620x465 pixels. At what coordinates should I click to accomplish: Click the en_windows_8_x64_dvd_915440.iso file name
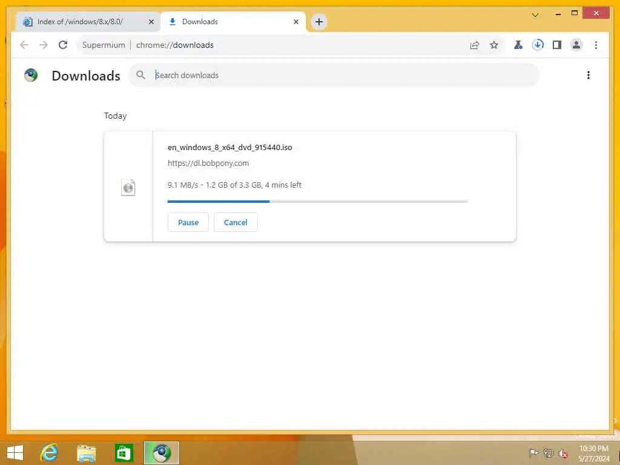(x=229, y=148)
